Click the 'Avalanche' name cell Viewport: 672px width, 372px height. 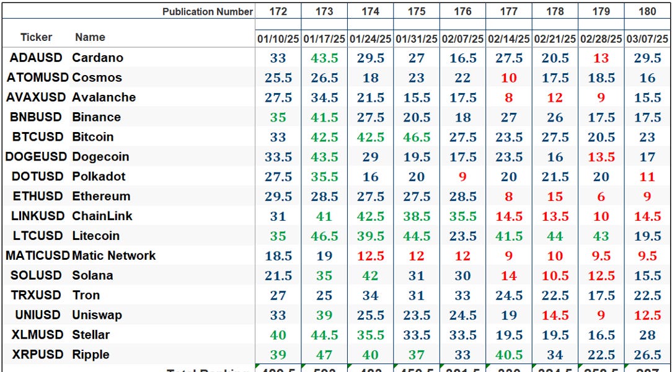coord(104,97)
